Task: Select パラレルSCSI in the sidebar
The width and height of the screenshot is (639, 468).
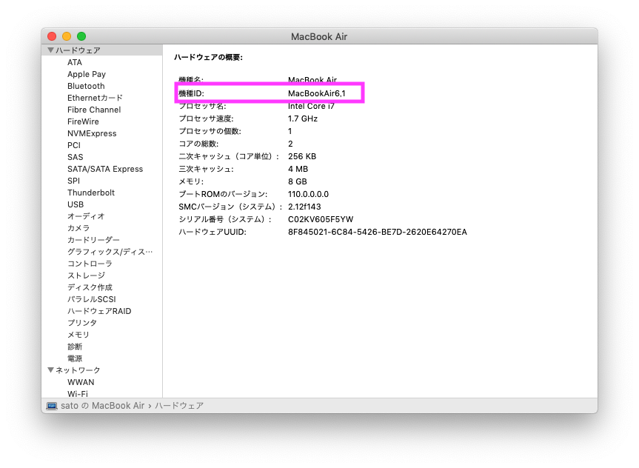Action: pos(91,299)
